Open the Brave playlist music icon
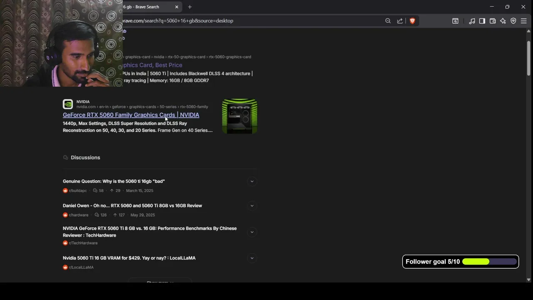533x300 pixels. 472,21
